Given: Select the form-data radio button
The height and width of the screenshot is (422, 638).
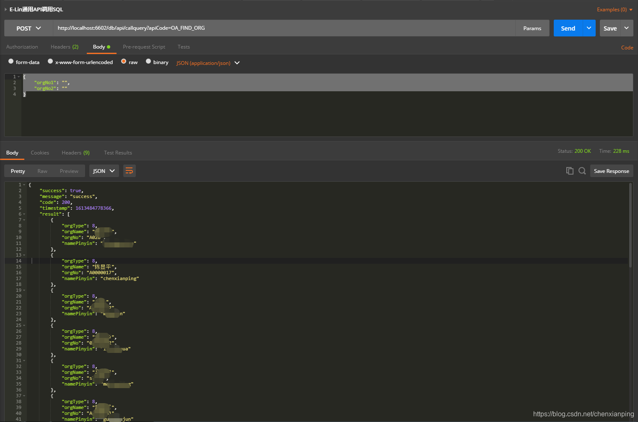Looking at the screenshot, I should tap(11, 61).
